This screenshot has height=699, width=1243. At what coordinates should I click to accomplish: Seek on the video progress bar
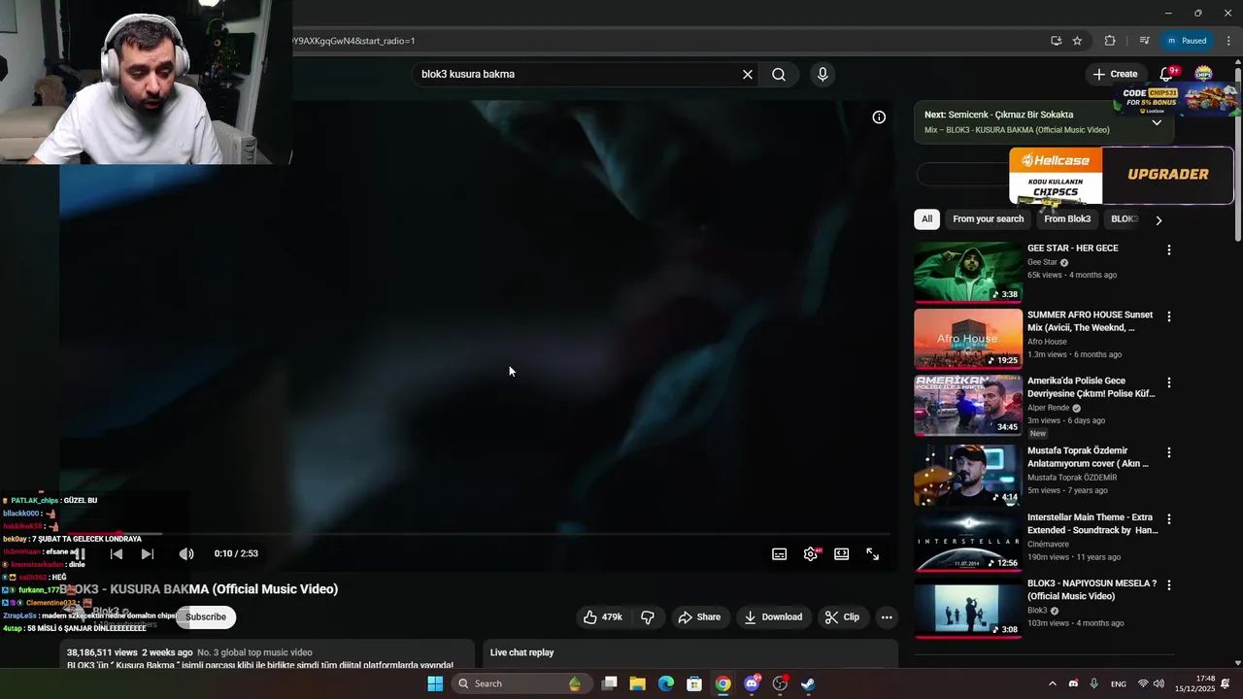(x=477, y=534)
